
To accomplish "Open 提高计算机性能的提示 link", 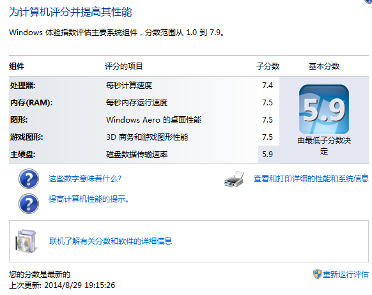I will click(89, 199).
